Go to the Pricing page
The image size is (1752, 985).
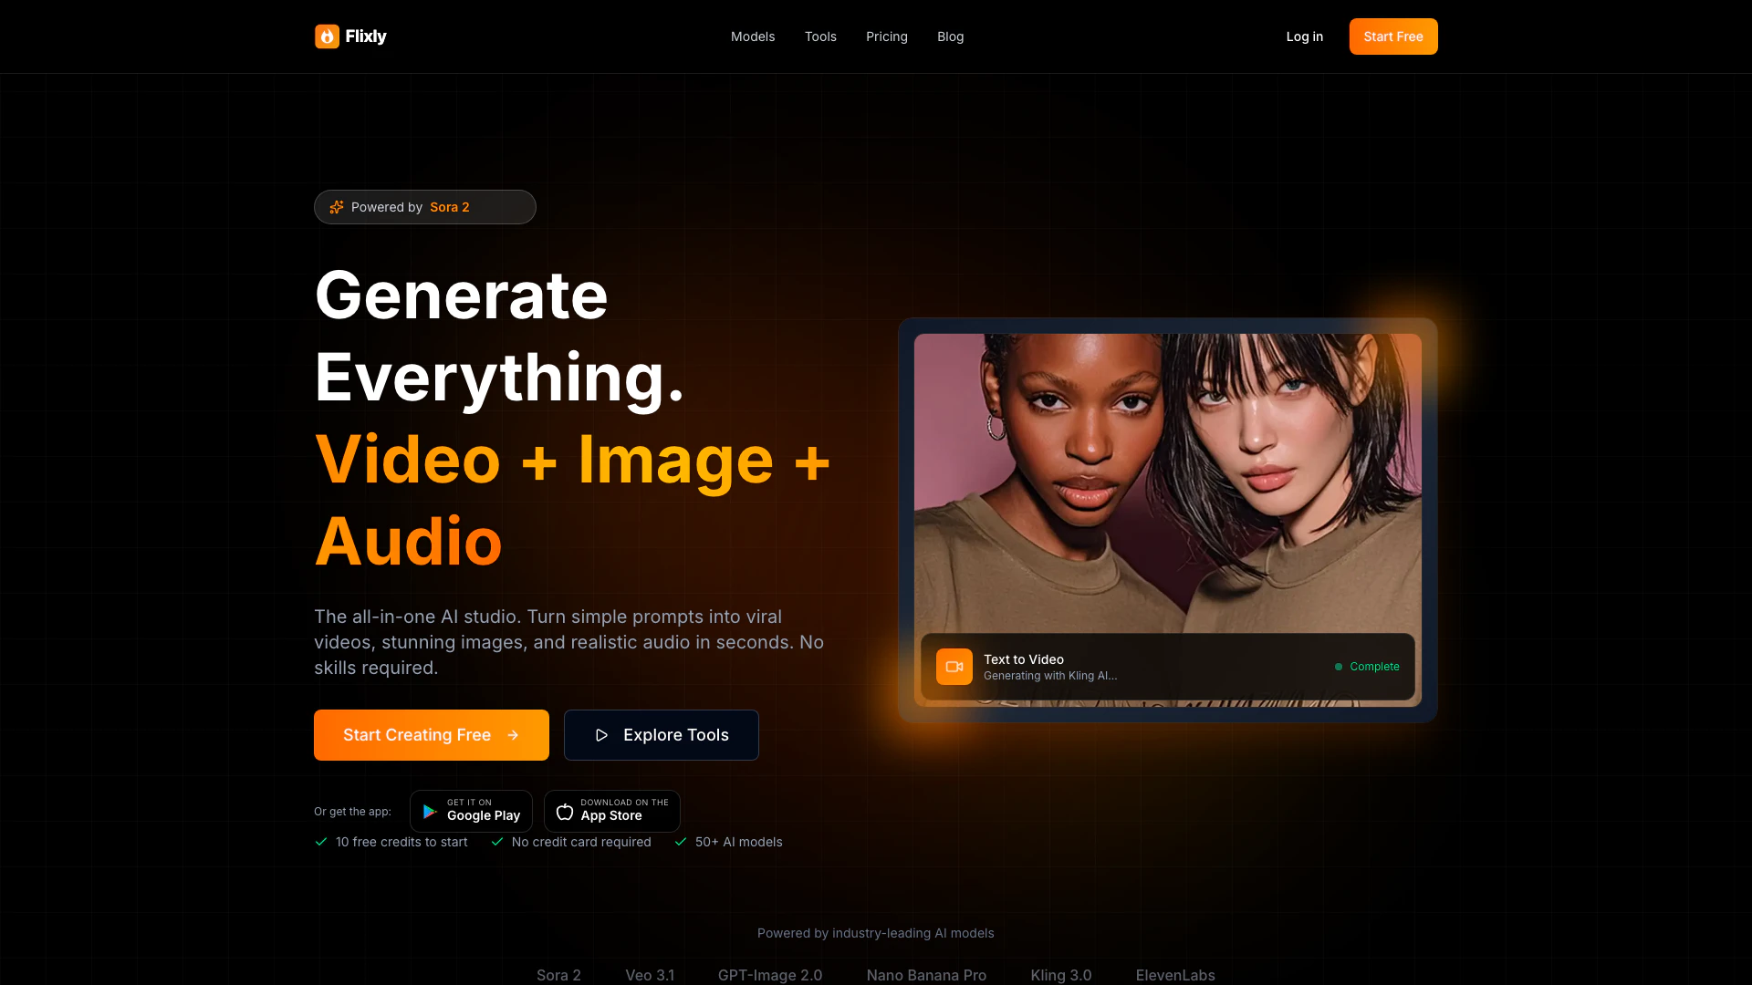(x=887, y=36)
